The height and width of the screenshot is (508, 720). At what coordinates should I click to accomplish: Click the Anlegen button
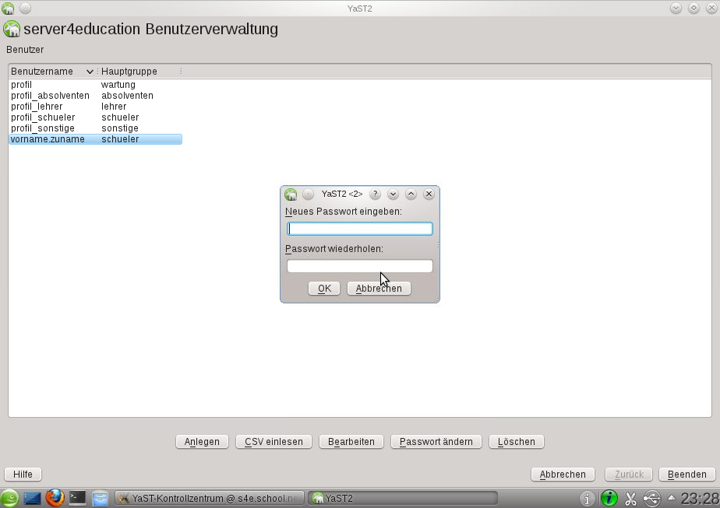(202, 442)
